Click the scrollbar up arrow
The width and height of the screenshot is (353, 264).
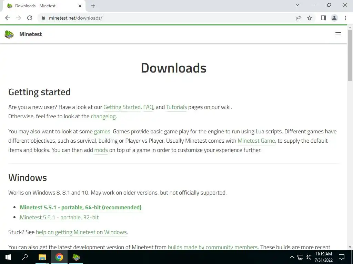(x=350, y=27)
